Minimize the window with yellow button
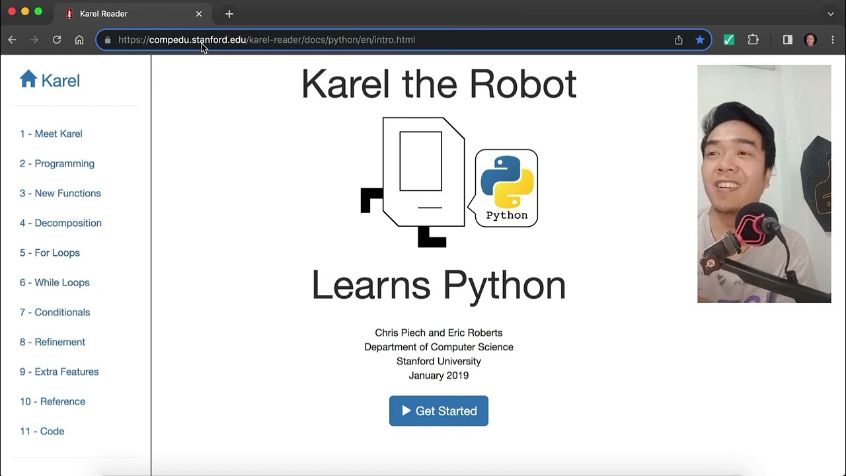 coord(25,11)
